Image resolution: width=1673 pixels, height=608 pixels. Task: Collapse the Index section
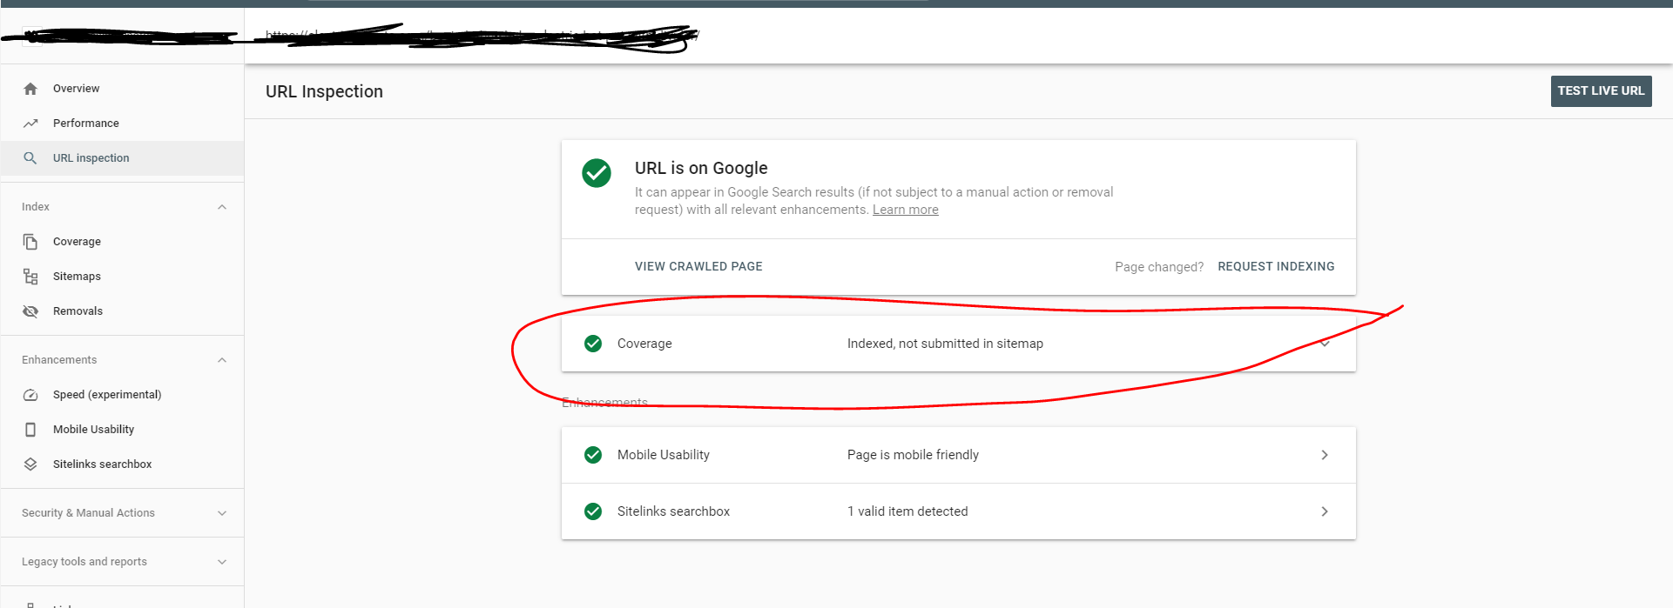(222, 207)
